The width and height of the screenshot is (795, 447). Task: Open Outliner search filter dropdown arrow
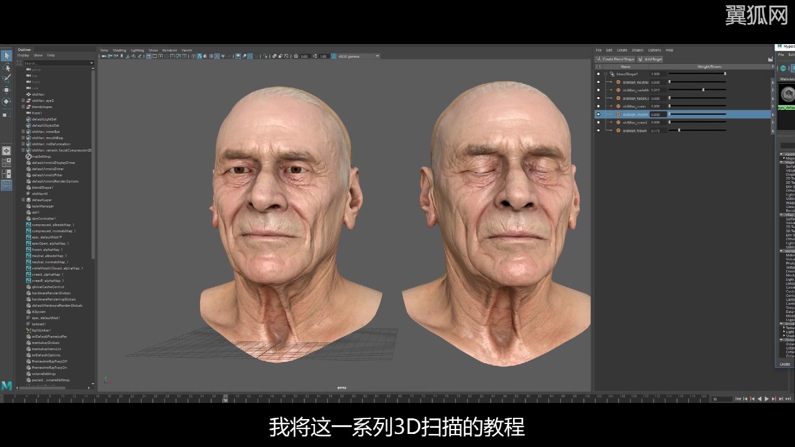tap(91, 63)
